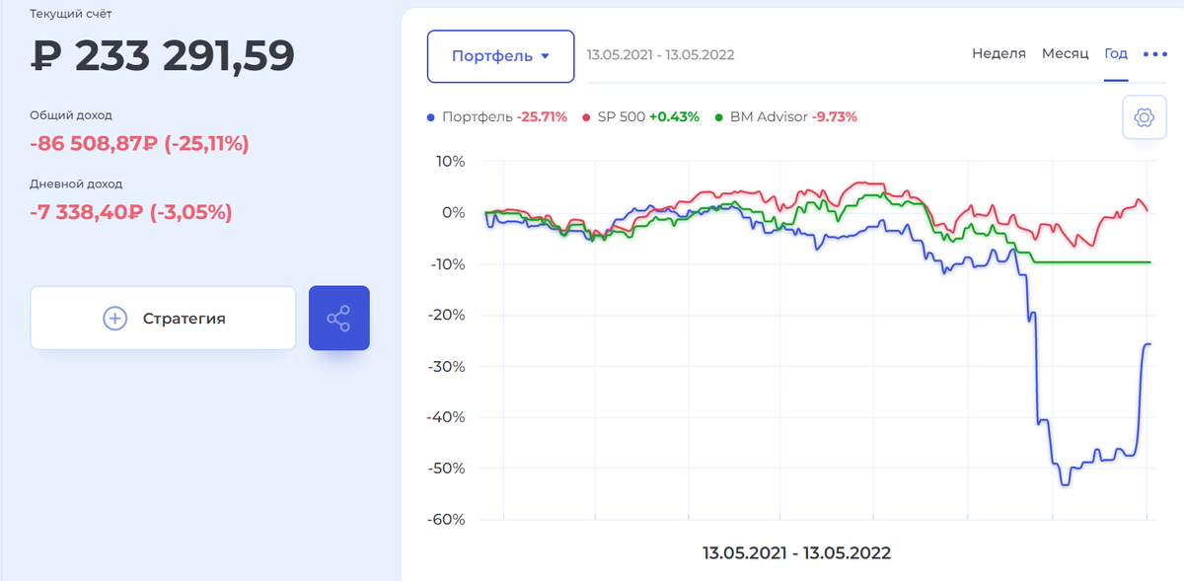Click the plus circle icon in Стратегия
1184x581 pixels.
point(115,318)
